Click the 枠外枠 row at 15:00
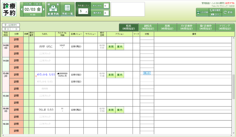Viewport: 236px width, 137px height. pos(45,89)
